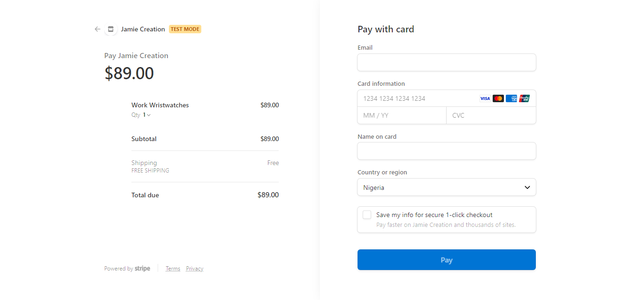Click the TEST MODE badge
The image size is (640, 300).
click(x=185, y=29)
